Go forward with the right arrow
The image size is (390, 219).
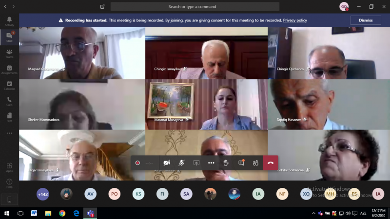pyautogui.click(x=14, y=7)
